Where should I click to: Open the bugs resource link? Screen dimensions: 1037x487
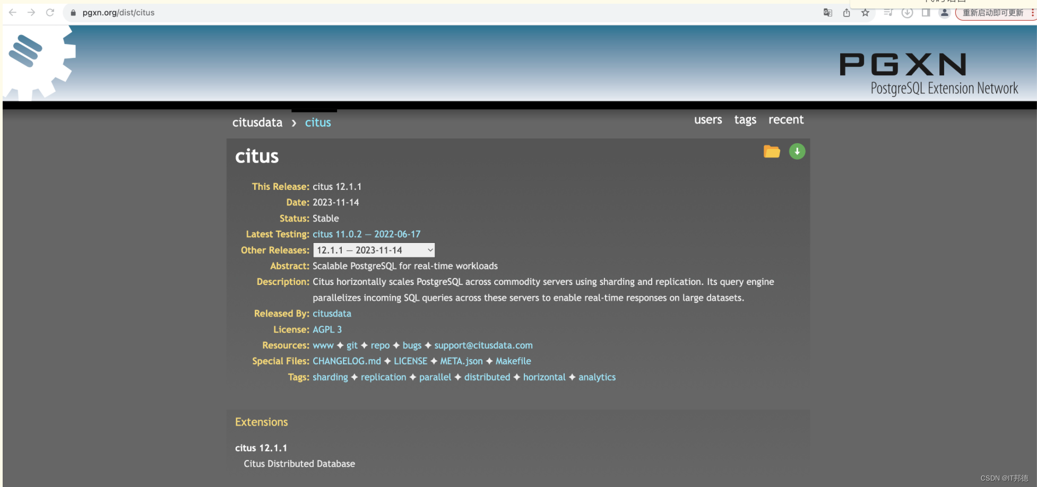[412, 346]
